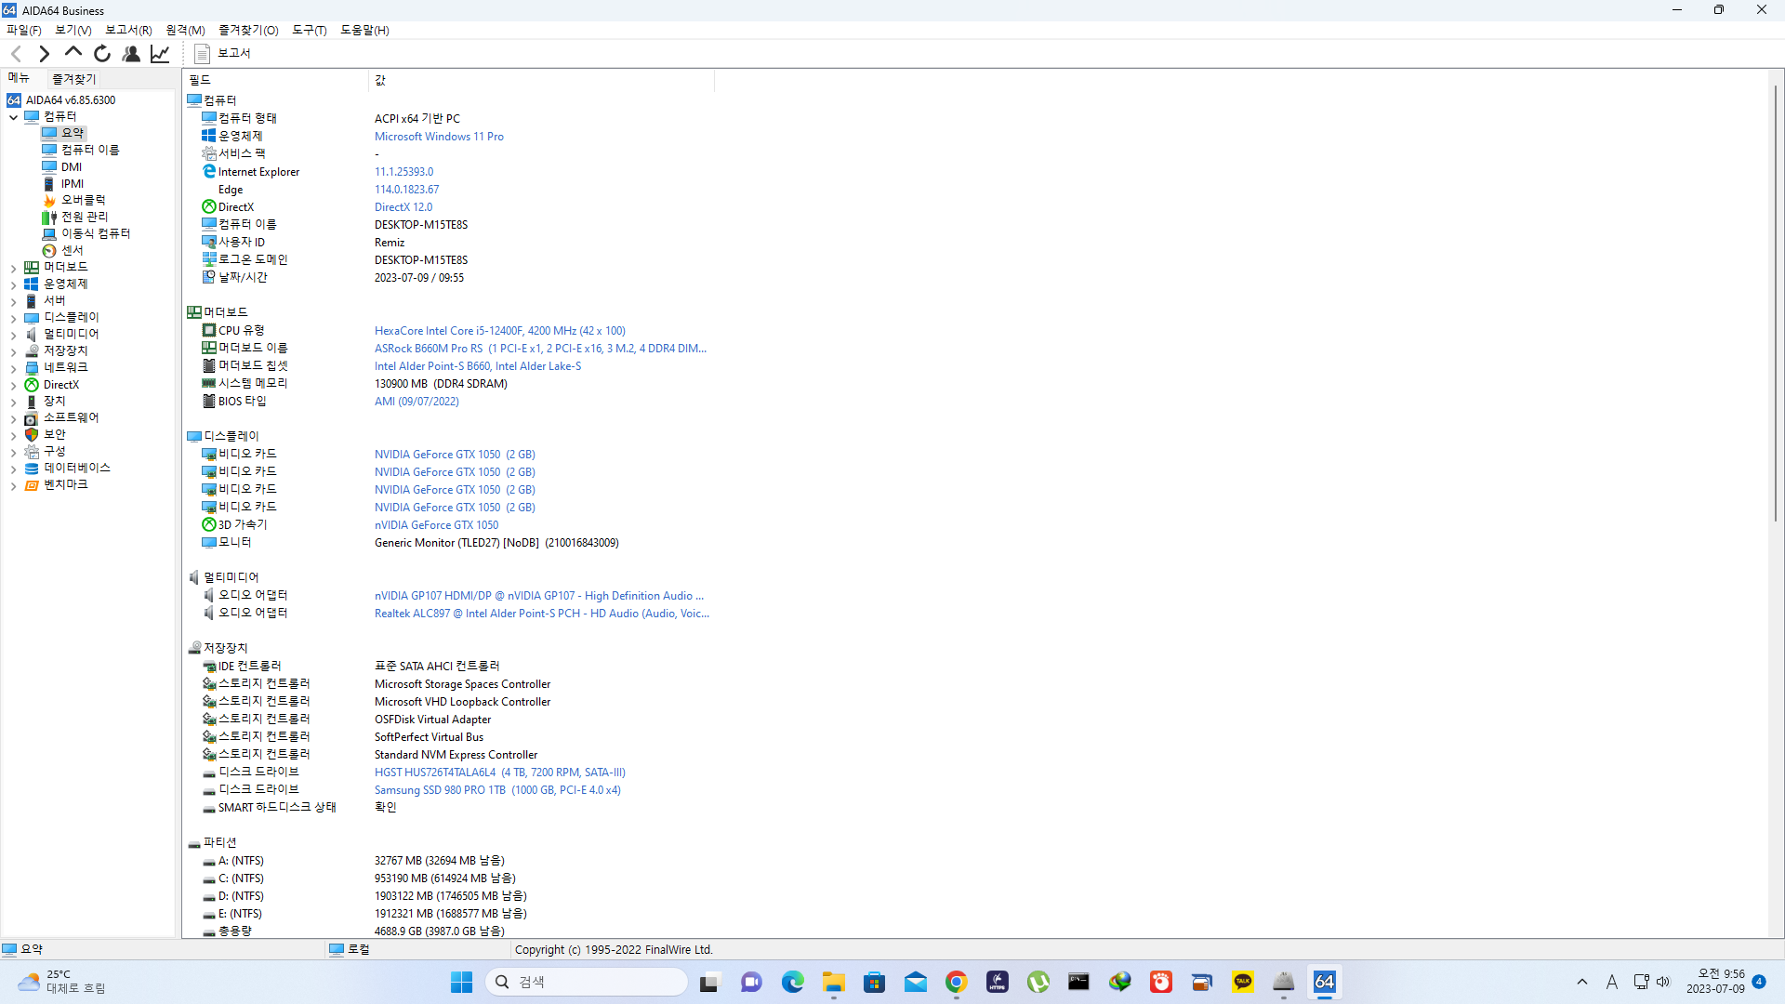
Task: Click the 값 column header
Action: pyautogui.click(x=542, y=80)
